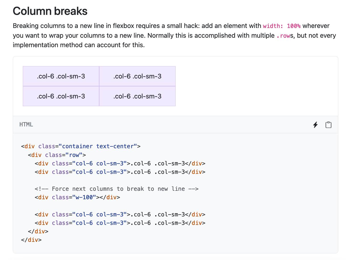The height and width of the screenshot is (260, 346).
Task: Select the HTML label on the code header
Action: [x=26, y=124]
